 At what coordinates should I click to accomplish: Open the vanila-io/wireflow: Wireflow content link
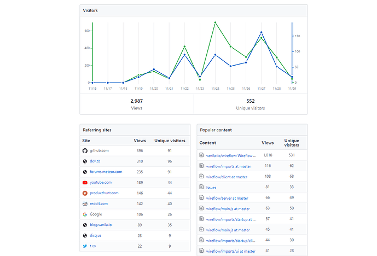coord(231,156)
